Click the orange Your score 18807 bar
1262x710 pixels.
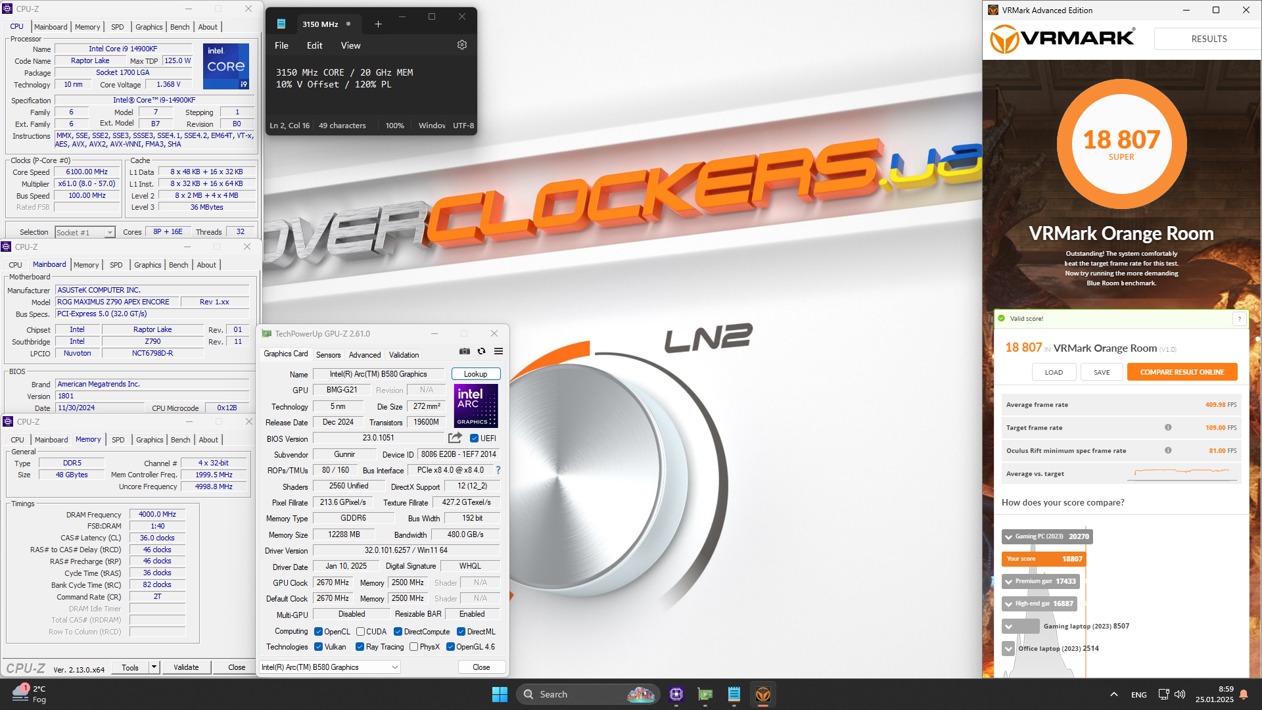tap(1044, 559)
